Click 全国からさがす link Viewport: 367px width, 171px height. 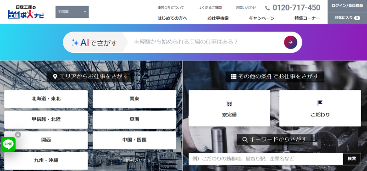tap(134, 161)
